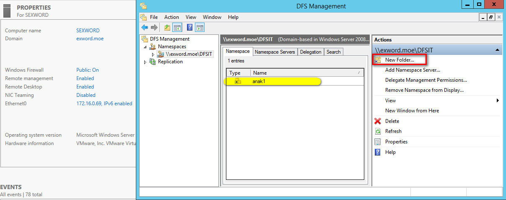Toggle Show/Hide Console Tree toolbar icon
The height and width of the screenshot is (200, 506).
point(177,27)
